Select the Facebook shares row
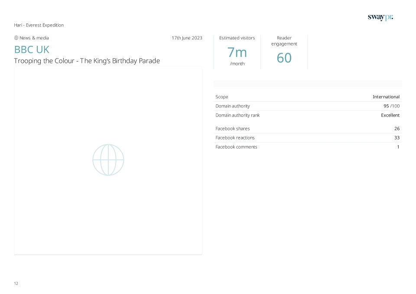The image size is (416, 294). pyautogui.click(x=308, y=129)
